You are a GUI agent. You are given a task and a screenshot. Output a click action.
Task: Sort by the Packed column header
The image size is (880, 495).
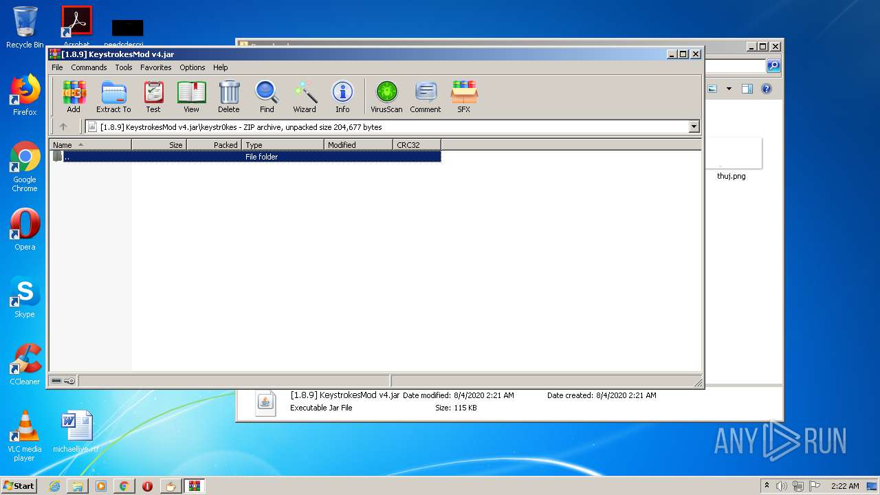click(x=214, y=145)
